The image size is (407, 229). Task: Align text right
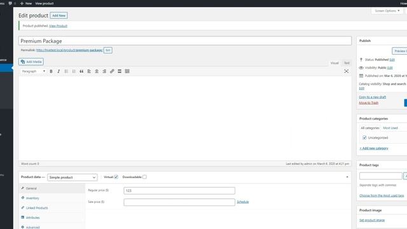[x=104, y=71]
